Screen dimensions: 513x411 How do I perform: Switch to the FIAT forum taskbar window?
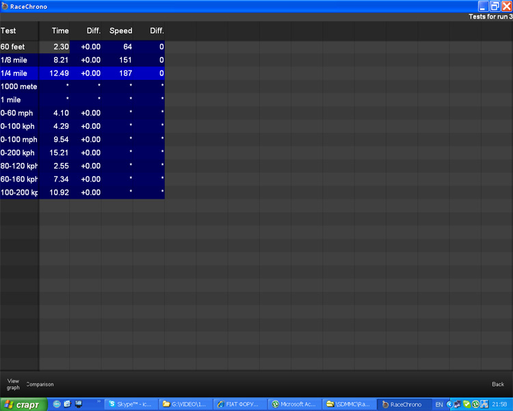point(239,404)
